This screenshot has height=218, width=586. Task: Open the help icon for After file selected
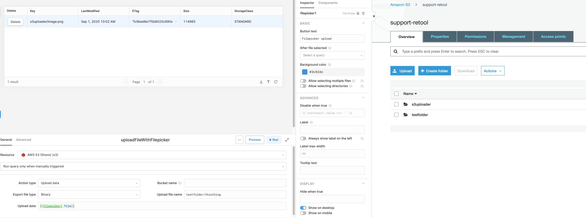click(330, 48)
